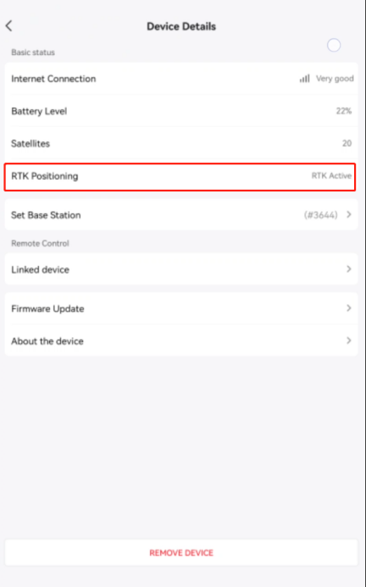Tap the Battery Level 22% value
Screen dimensions: 366x587
pyautogui.click(x=343, y=111)
